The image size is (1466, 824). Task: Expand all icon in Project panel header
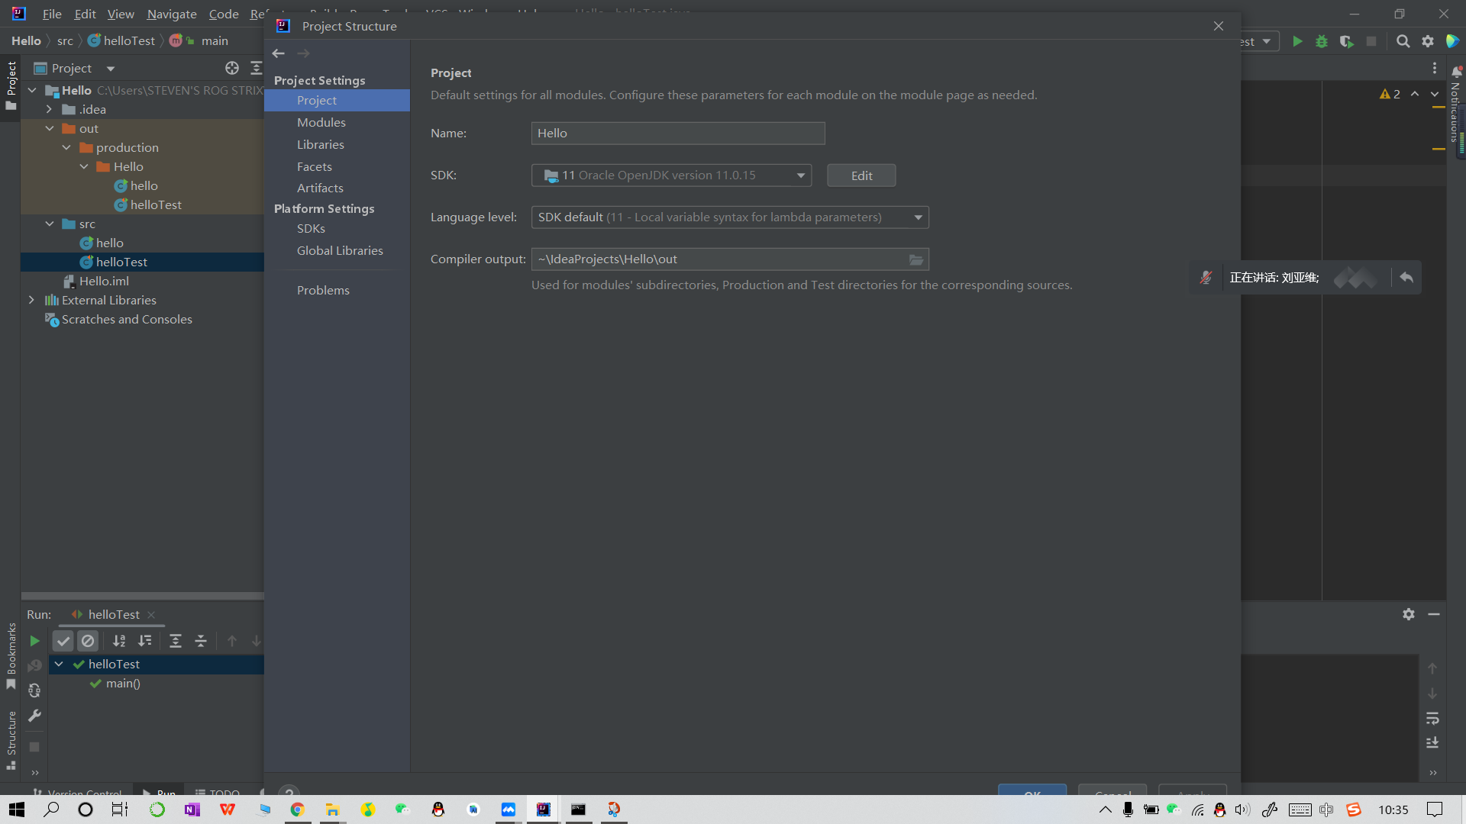coord(257,68)
